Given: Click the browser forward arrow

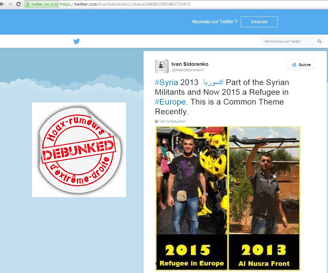Looking at the screenshot, I should pyautogui.click(x=10, y=4).
